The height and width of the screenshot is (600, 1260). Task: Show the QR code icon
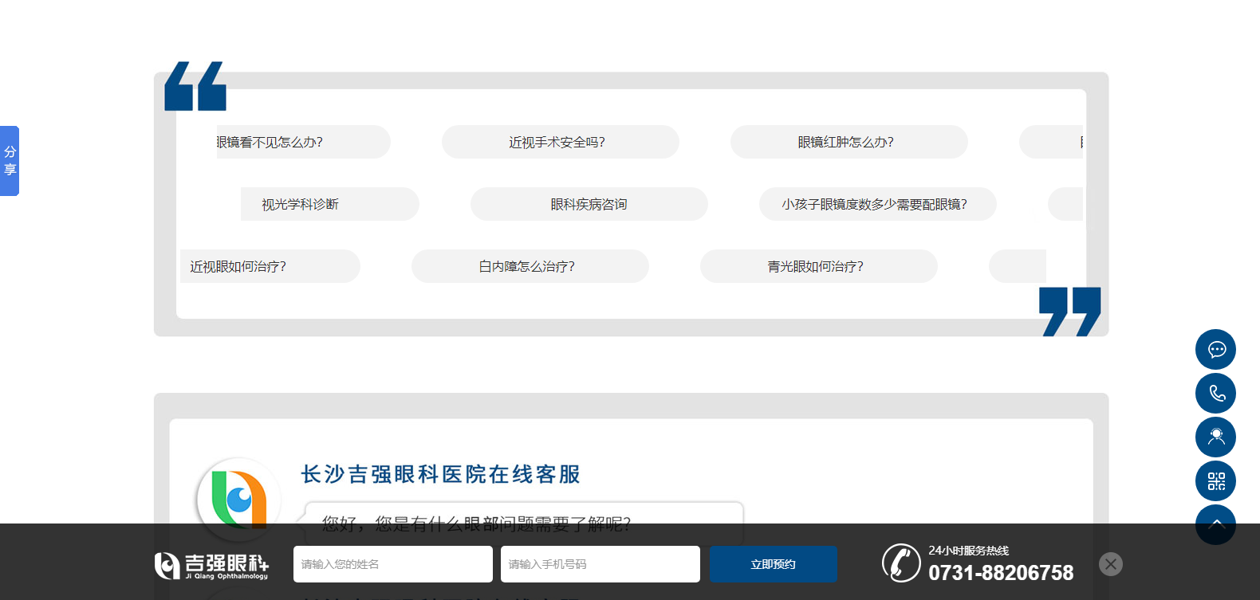1215,480
